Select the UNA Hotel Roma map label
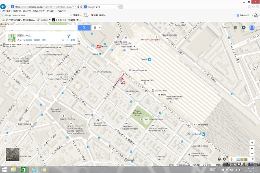260x173 pixels. click(x=104, y=72)
